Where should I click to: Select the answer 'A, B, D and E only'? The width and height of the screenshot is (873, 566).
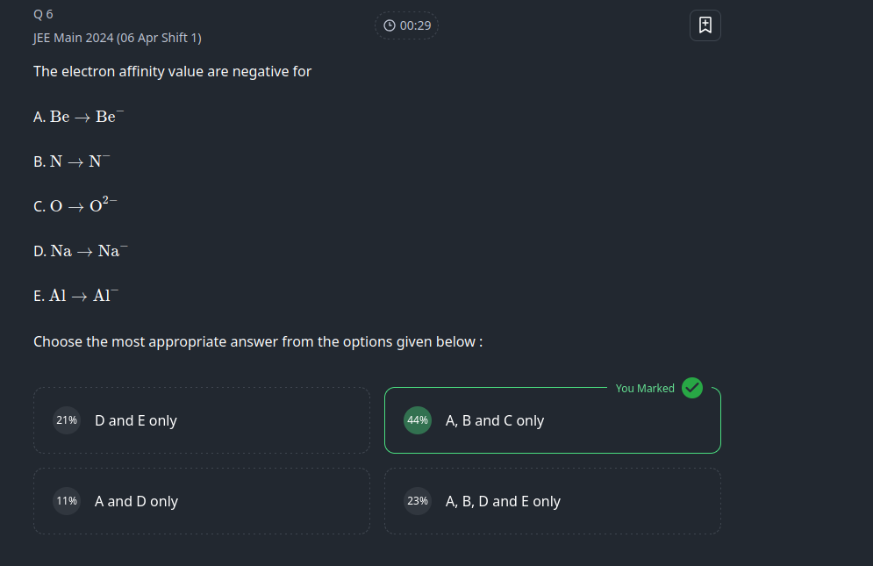[x=503, y=501]
